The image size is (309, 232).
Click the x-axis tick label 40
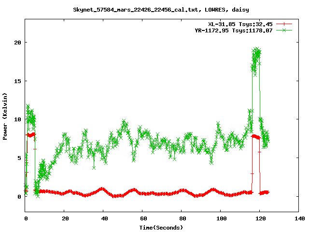(x=104, y=218)
